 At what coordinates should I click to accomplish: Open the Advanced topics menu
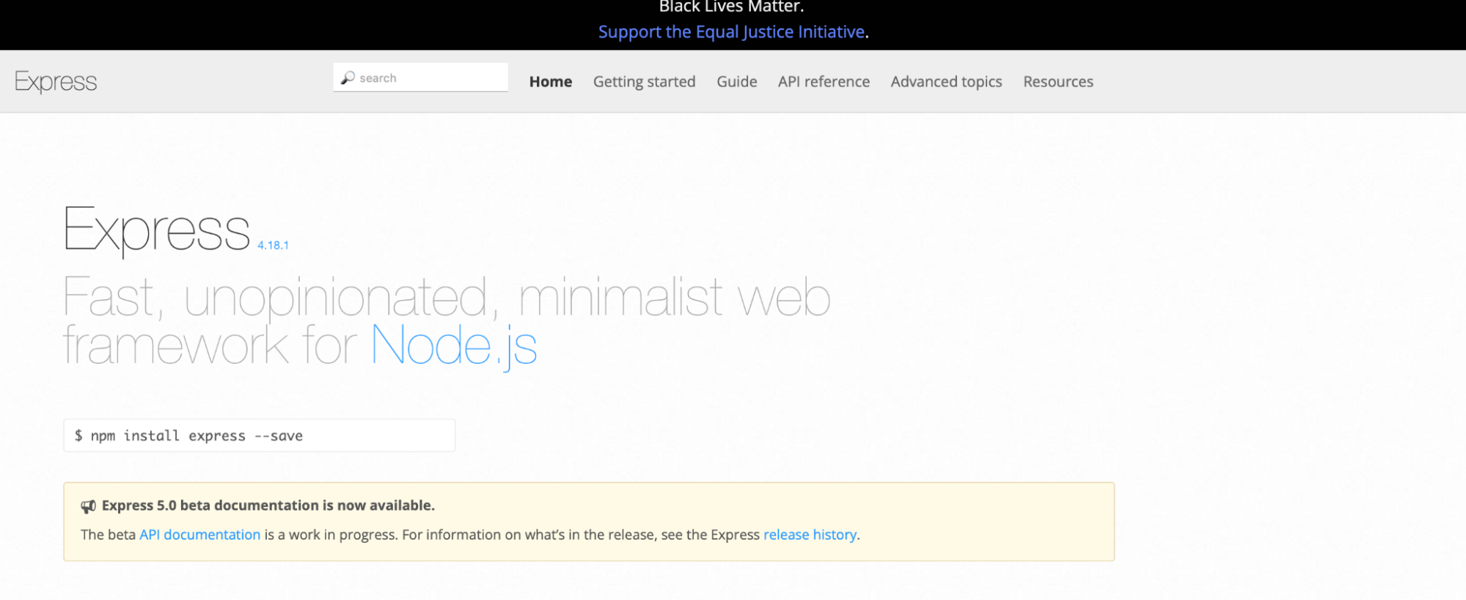point(947,81)
